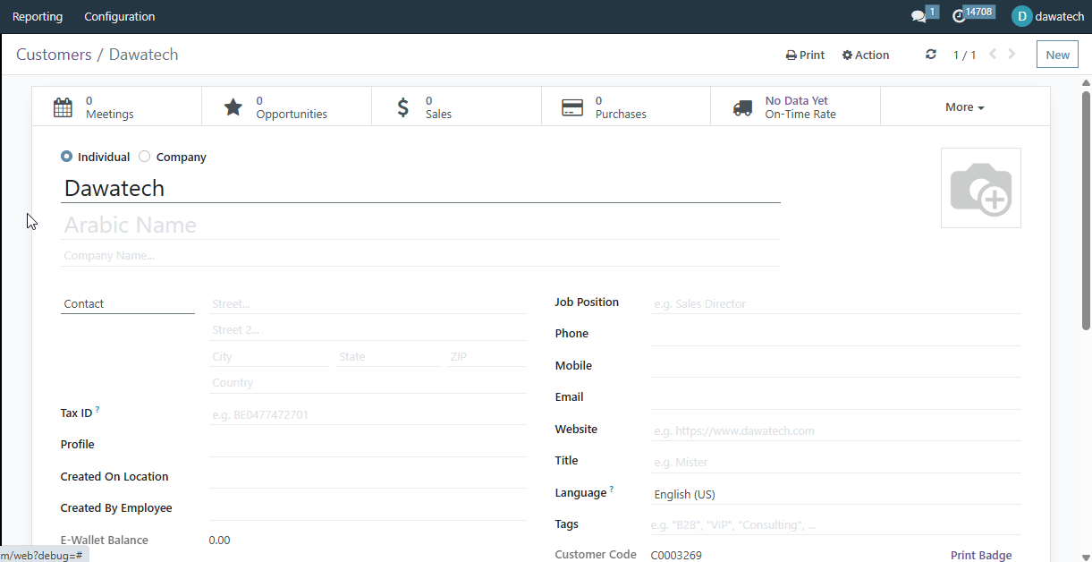Image resolution: width=1092 pixels, height=562 pixels.
Task: Open the Sales stat tab
Action: (x=457, y=107)
